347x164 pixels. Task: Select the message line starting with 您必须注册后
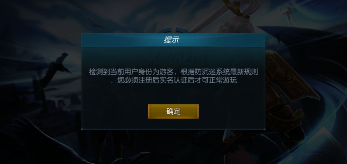[x=174, y=80]
